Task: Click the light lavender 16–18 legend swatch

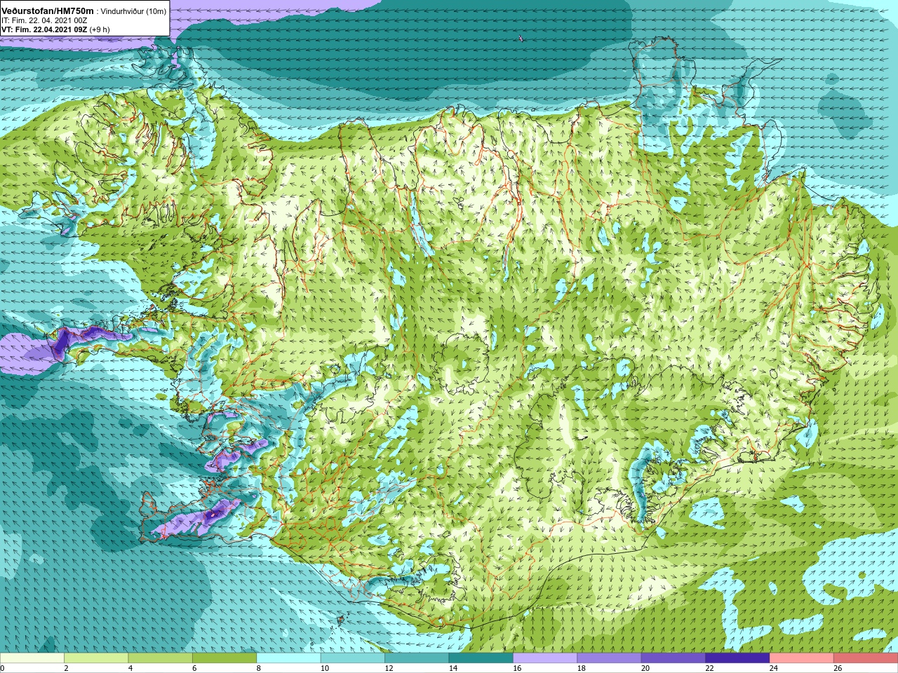Action: coord(545,658)
